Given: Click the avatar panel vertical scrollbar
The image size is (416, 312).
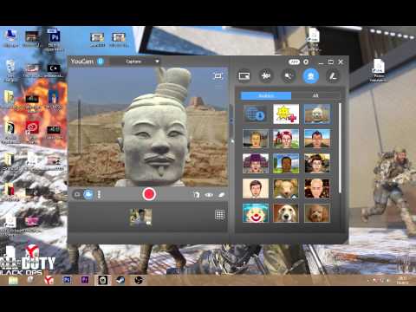Looking at the screenshot, I should (x=340, y=148).
